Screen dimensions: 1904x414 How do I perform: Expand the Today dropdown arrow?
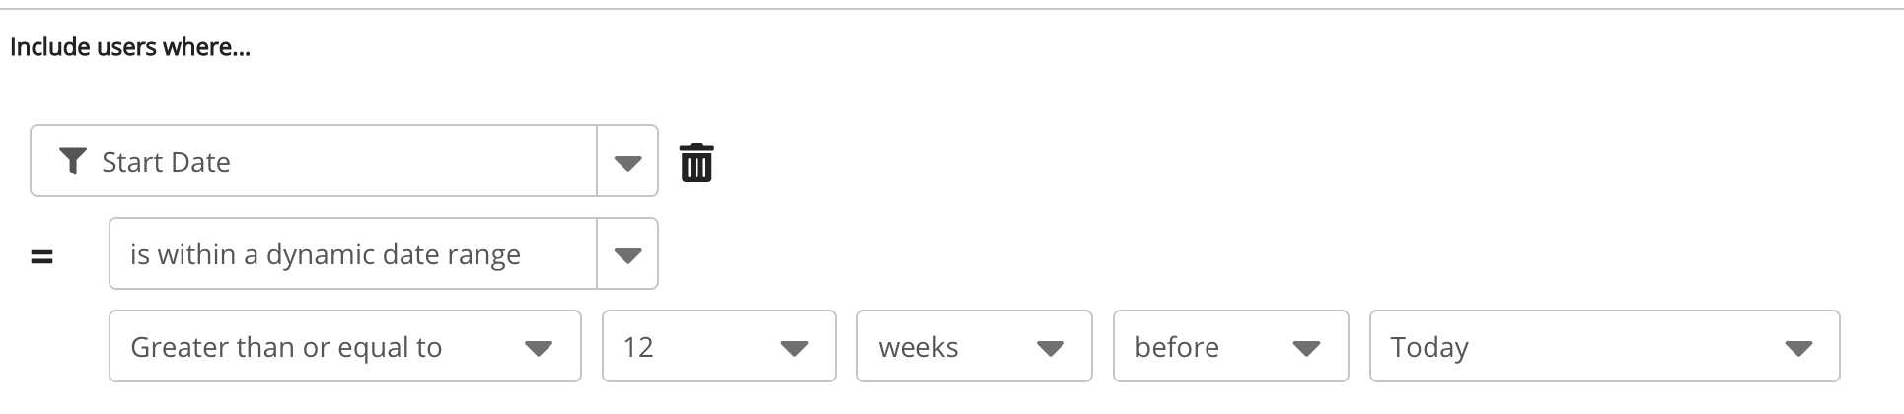(1798, 347)
